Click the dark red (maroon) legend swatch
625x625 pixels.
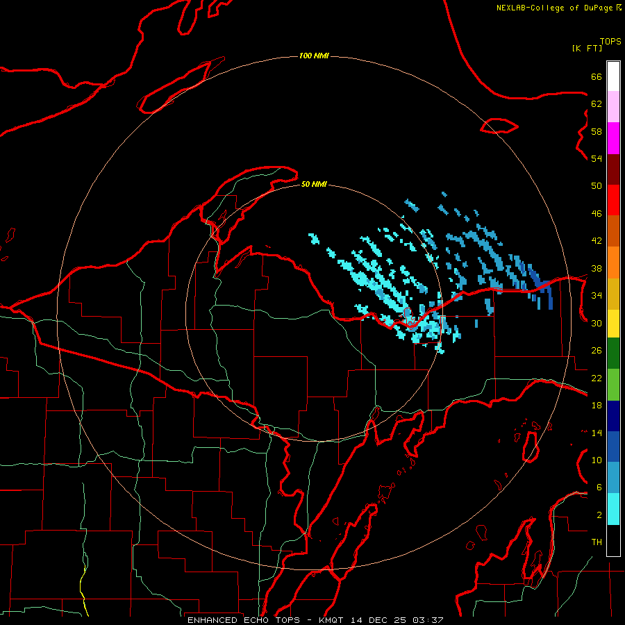613,169
